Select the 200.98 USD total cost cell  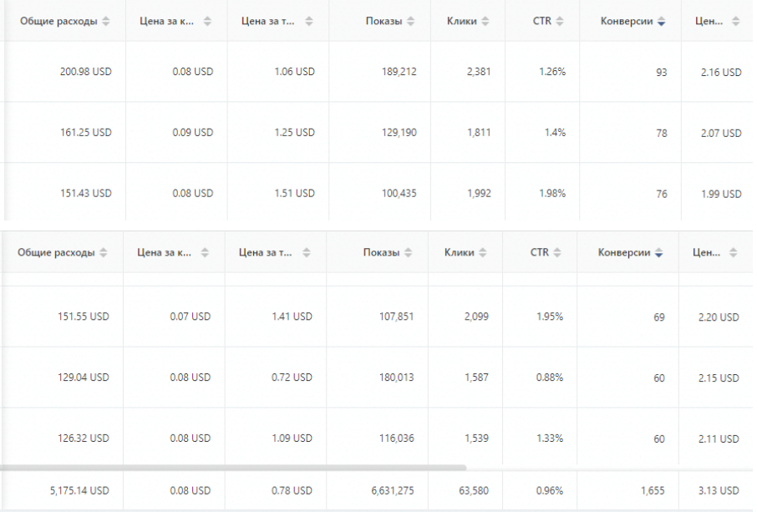click(85, 72)
